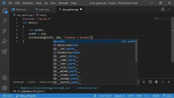The width and height of the screenshot is (174, 98).
Task: Click Spaces: 4 indentation setting
Action: pyautogui.click(x=119, y=96)
